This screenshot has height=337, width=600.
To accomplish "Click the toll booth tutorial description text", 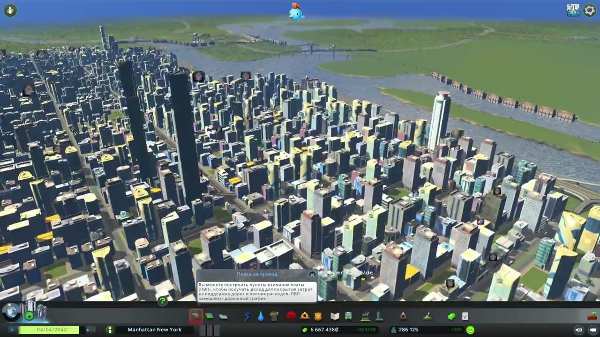I will pyautogui.click(x=257, y=292).
